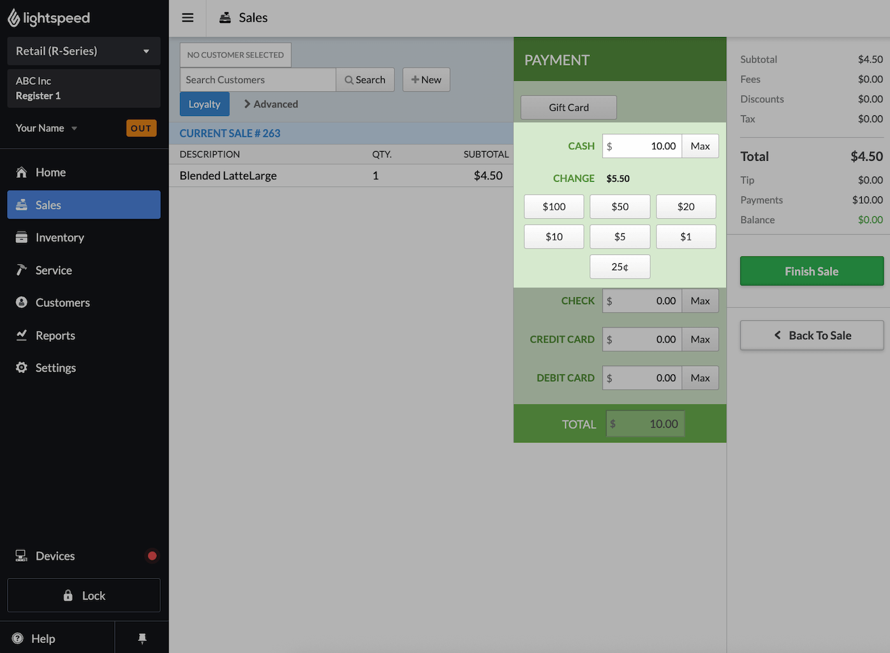Viewport: 890px width, 653px height.
Task: Click the hamburger menu icon
Action: point(188,18)
